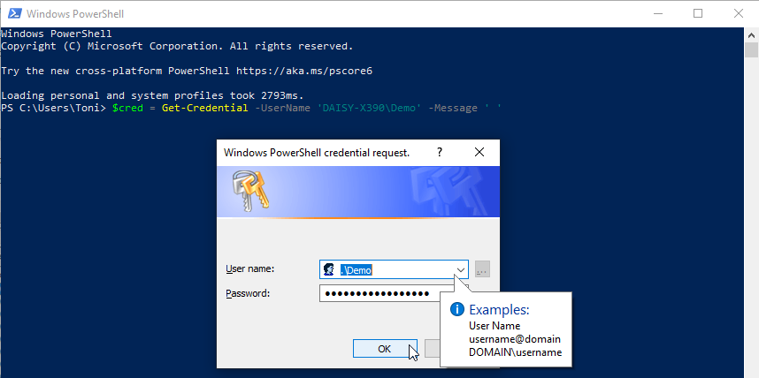Minimize the Windows PowerShell window

click(657, 13)
